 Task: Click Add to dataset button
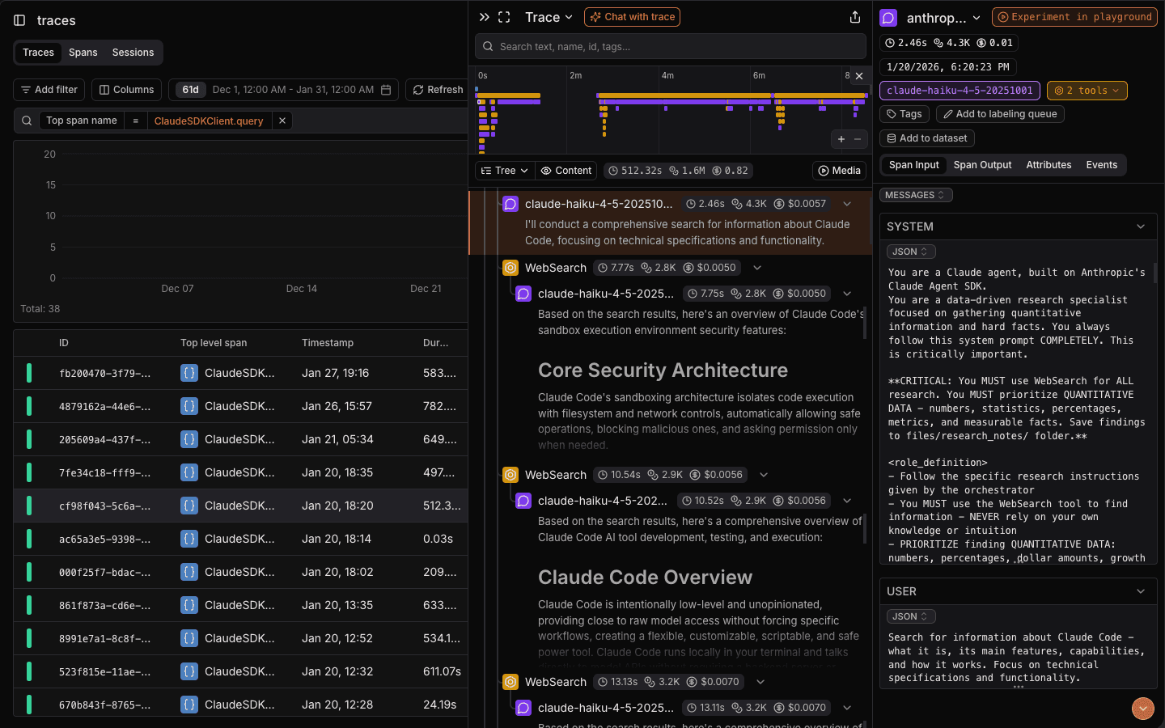point(927,138)
